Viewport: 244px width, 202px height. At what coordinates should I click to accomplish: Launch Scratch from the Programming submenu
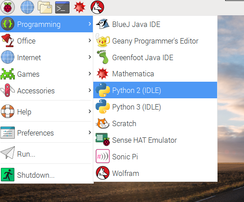point(155,123)
